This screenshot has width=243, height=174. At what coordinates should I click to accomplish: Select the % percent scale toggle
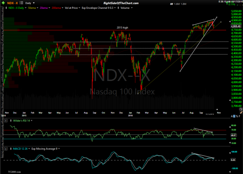237,116
